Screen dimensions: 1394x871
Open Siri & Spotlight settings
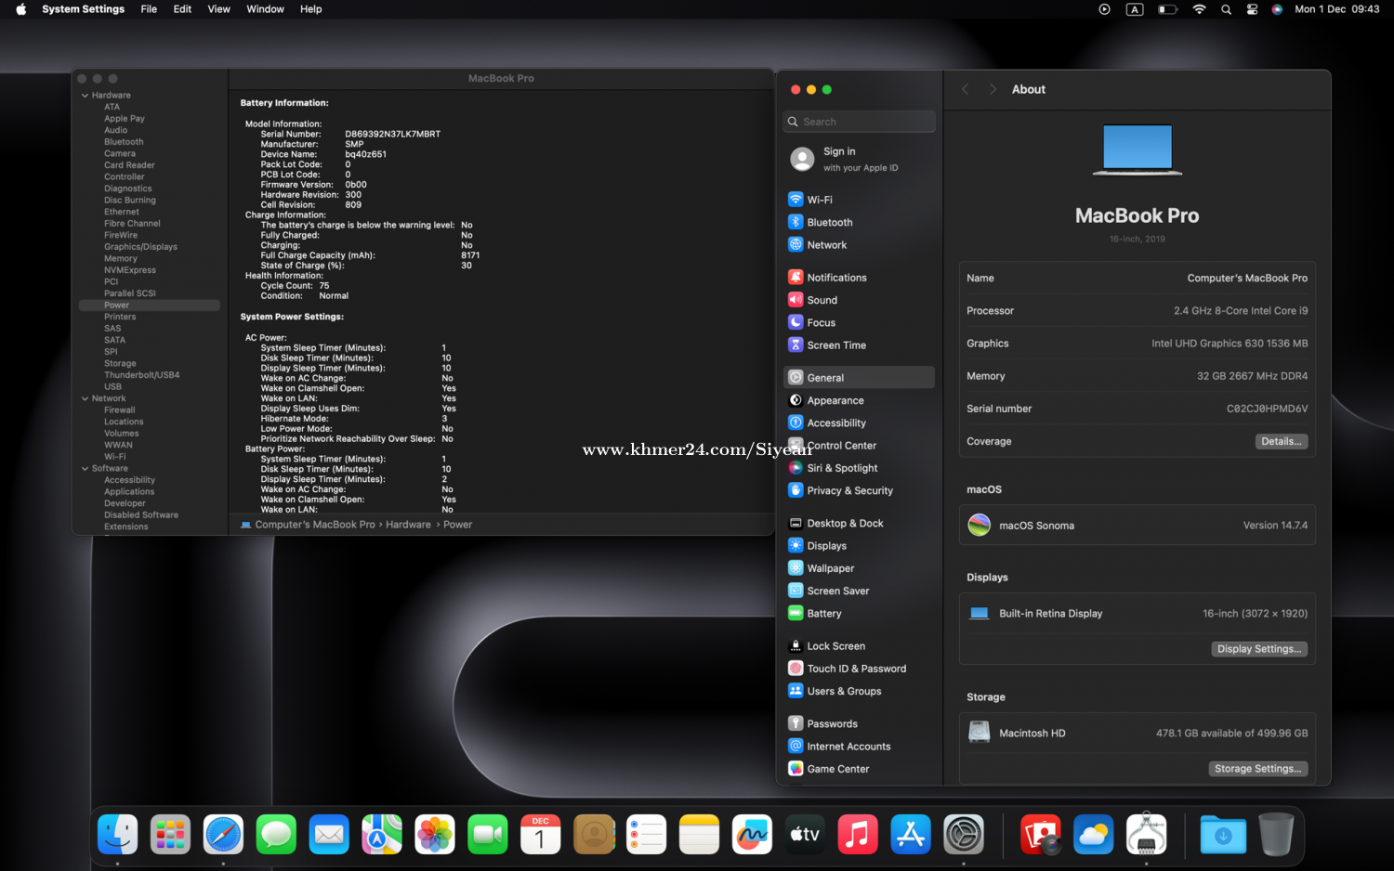[x=841, y=468]
